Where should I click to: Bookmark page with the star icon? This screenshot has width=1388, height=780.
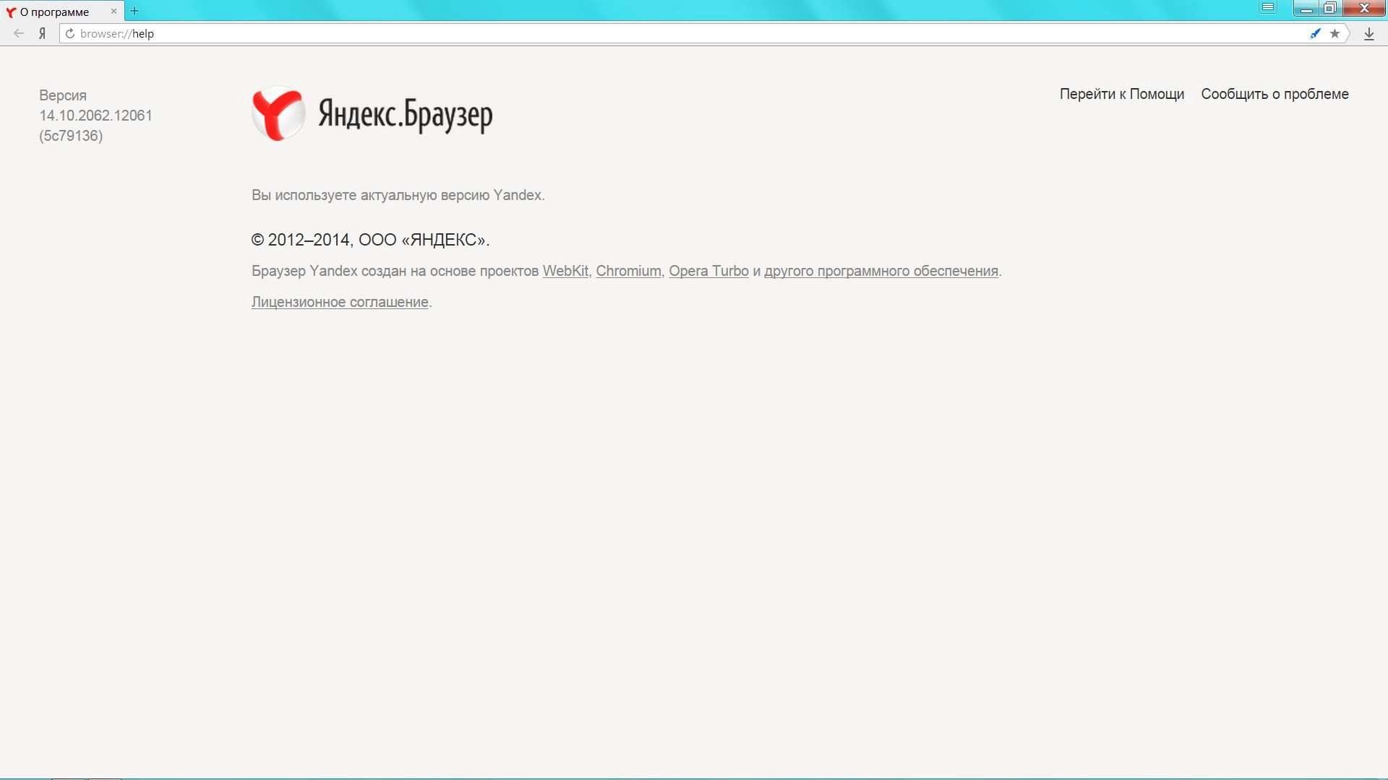coord(1335,33)
